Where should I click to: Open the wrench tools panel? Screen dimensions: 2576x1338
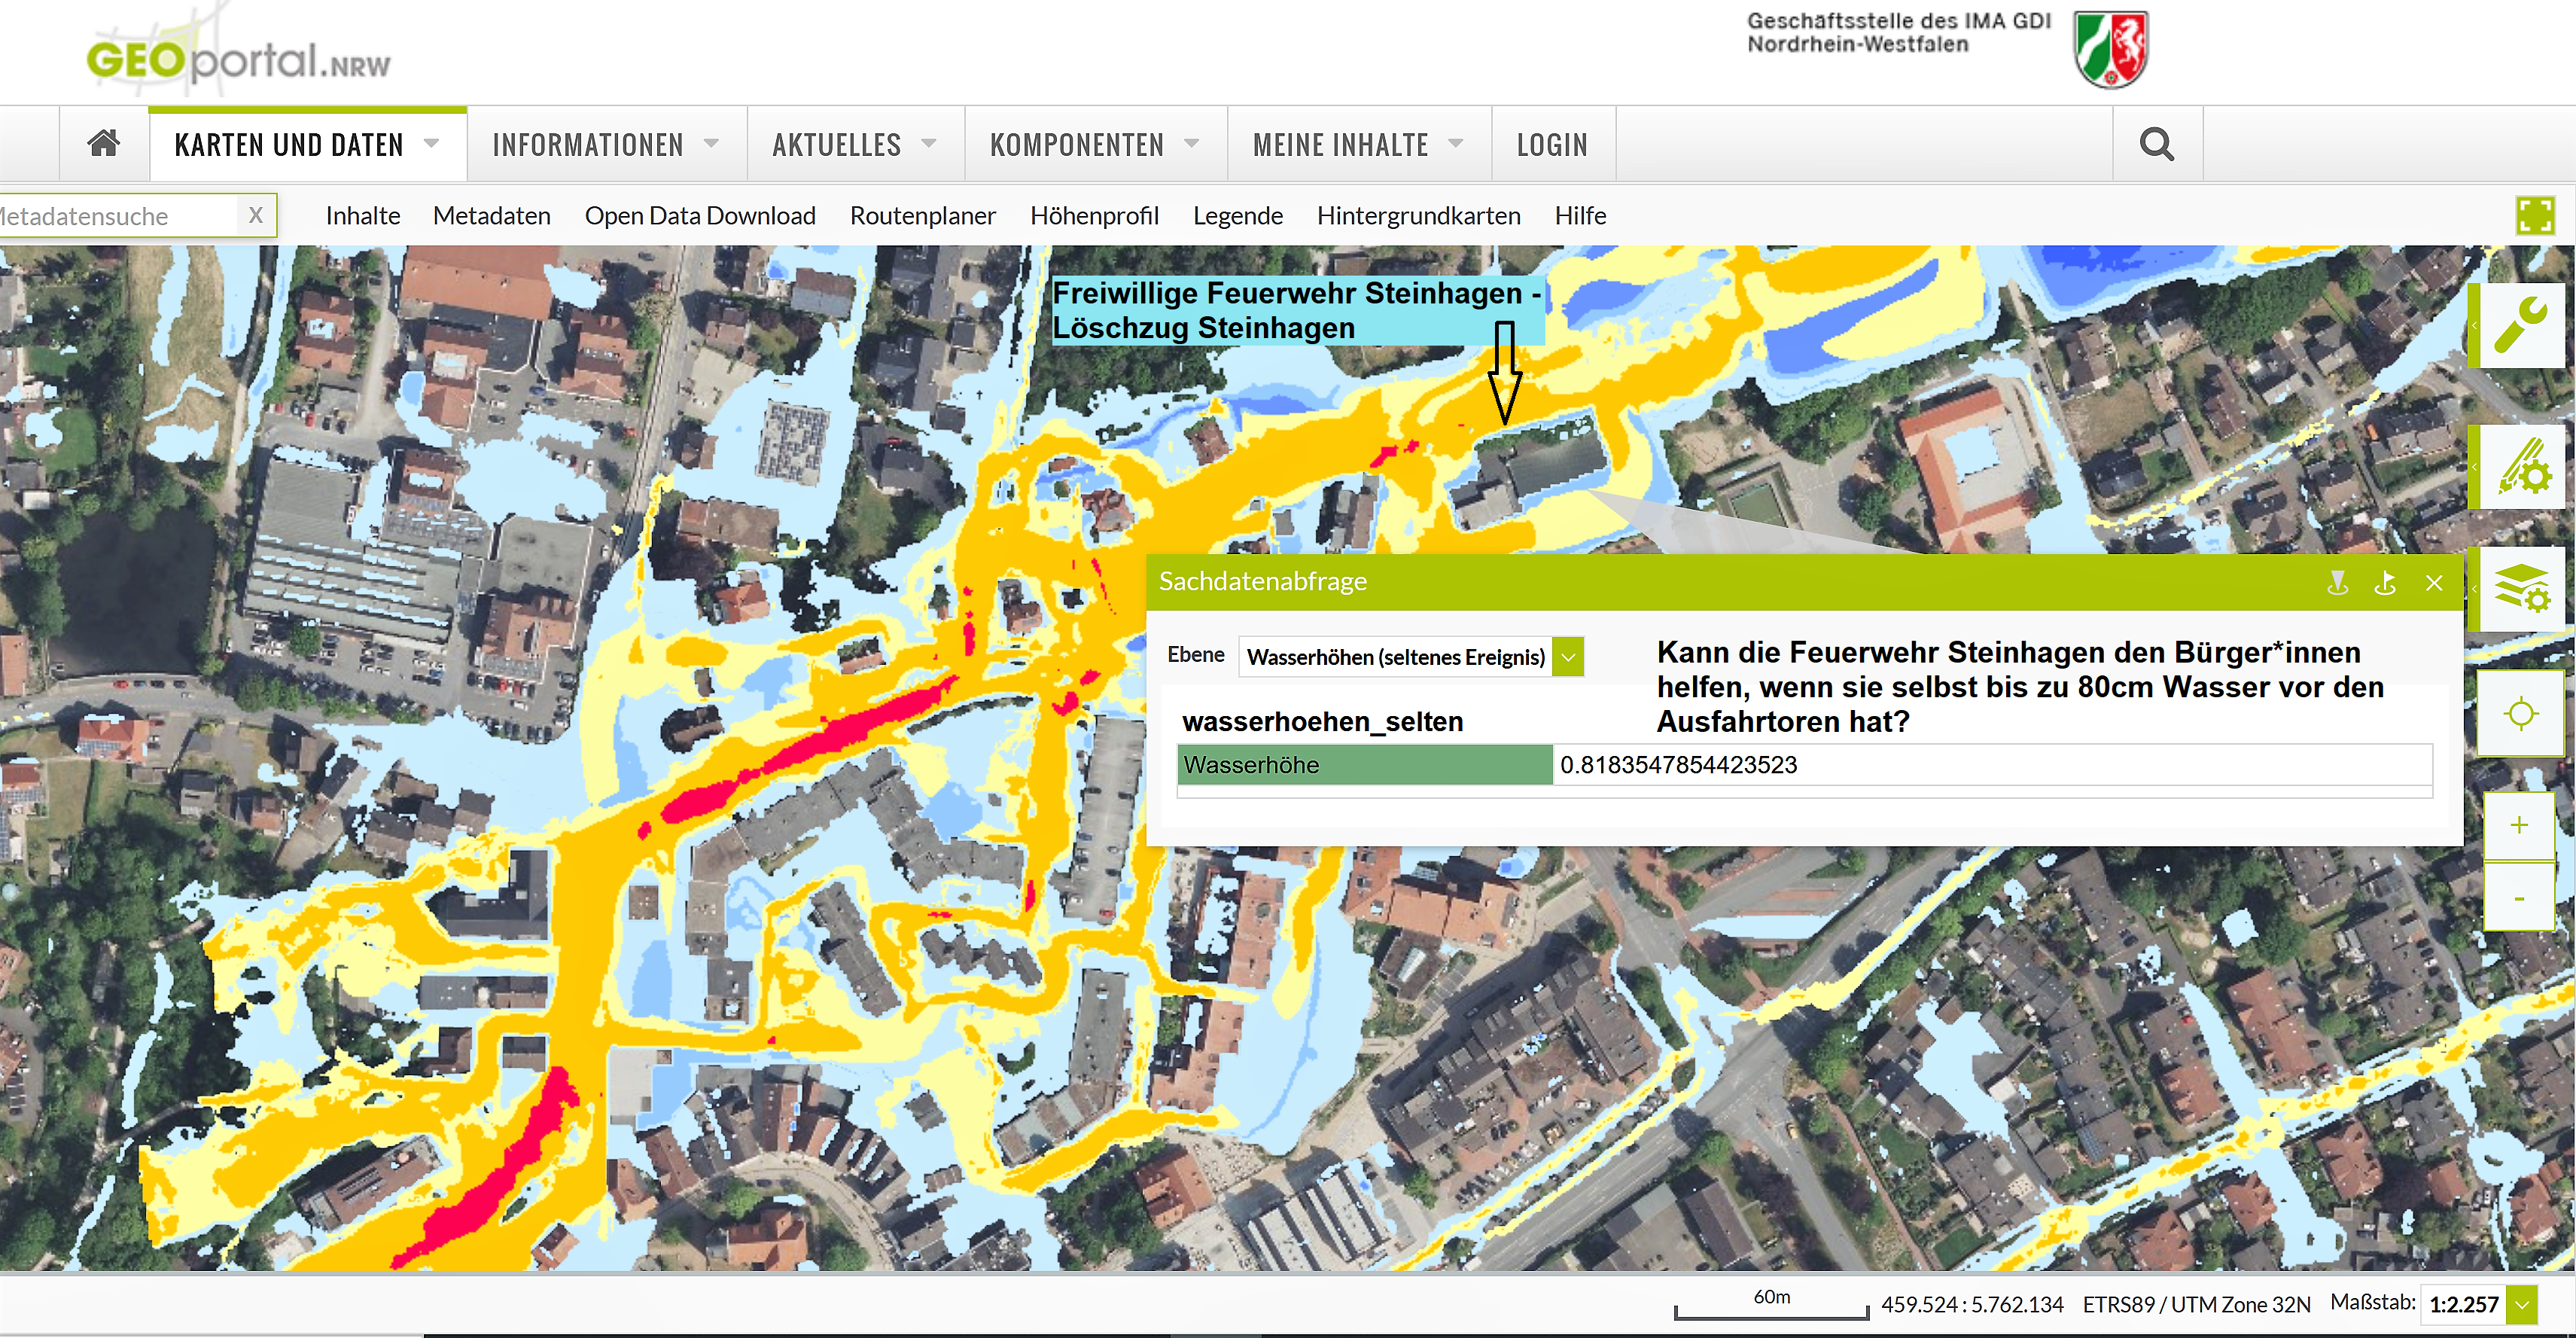[2520, 326]
